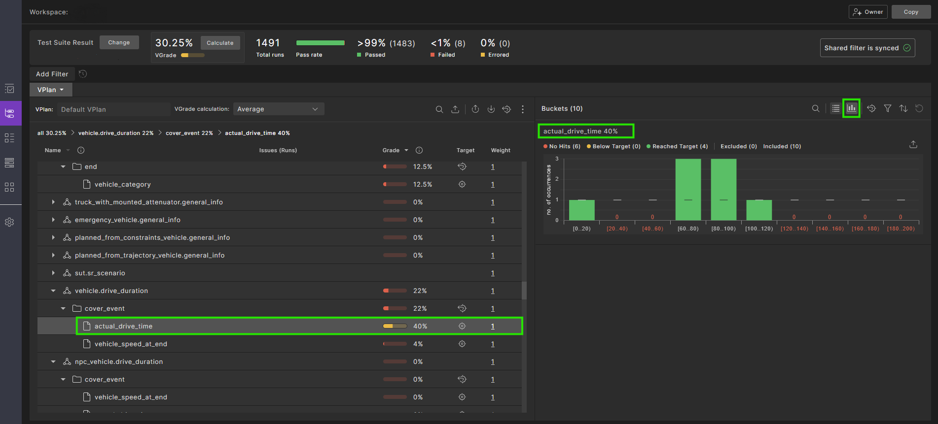Click the Calculate button
The height and width of the screenshot is (424, 938).
tap(220, 43)
